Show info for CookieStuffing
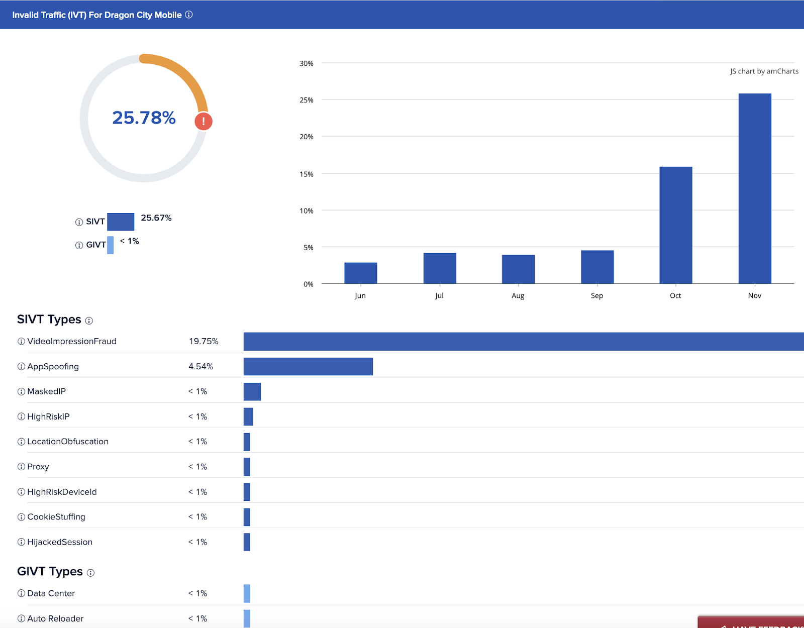The image size is (804, 628). (21, 517)
